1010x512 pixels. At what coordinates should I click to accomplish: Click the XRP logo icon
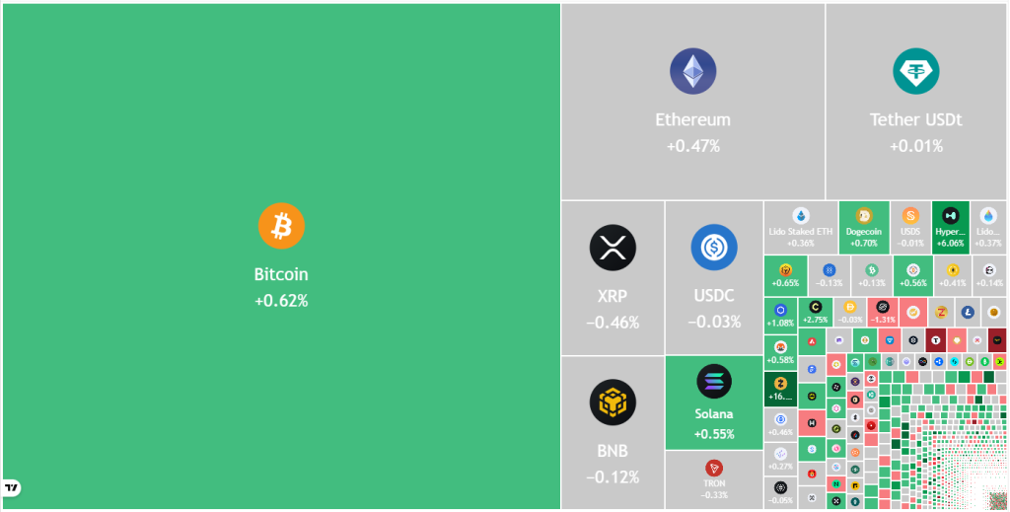point(613,247)
